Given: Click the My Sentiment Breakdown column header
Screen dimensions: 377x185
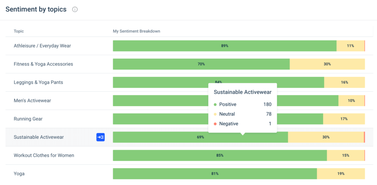Looking at the screenshot, I should coord(136,31).
